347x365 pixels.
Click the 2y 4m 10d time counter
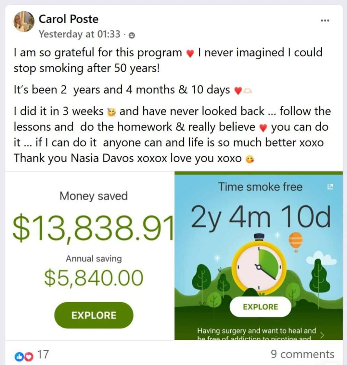coord(261,217)
